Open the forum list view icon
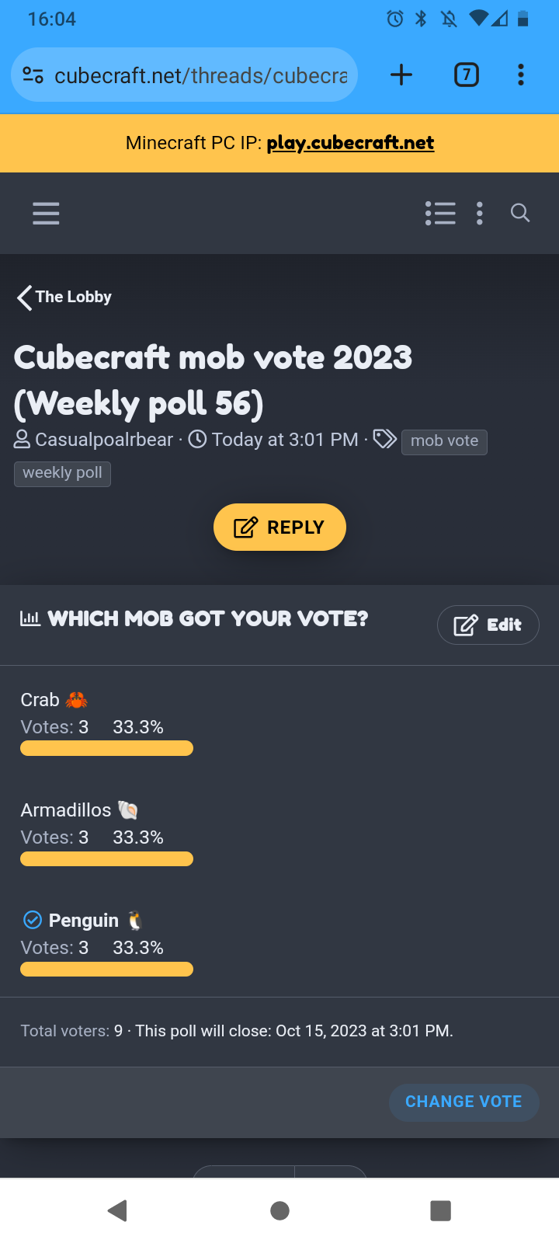Viewport: 559px width, 1243px height. coord(440,213)
